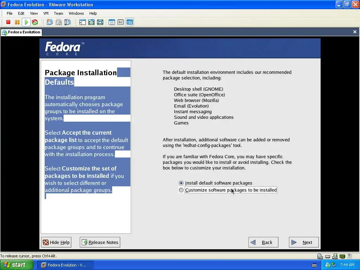360x270 pixels.
Task: Open the Windows start button
Action: click(17, 265)
